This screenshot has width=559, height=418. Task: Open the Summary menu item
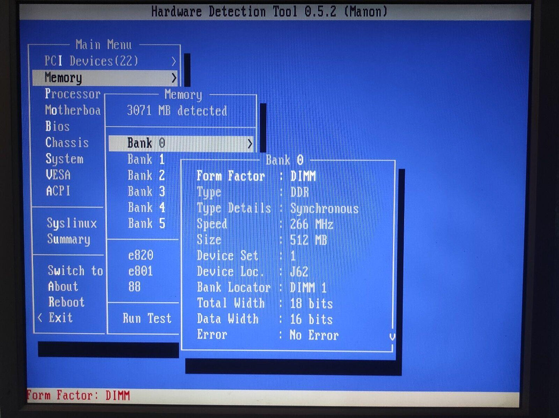coord(68,239)
